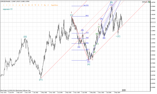Click the '1 Mar 2001' date label
The width and height of the screenshot is (157, 94).
[x=93, y=92]
